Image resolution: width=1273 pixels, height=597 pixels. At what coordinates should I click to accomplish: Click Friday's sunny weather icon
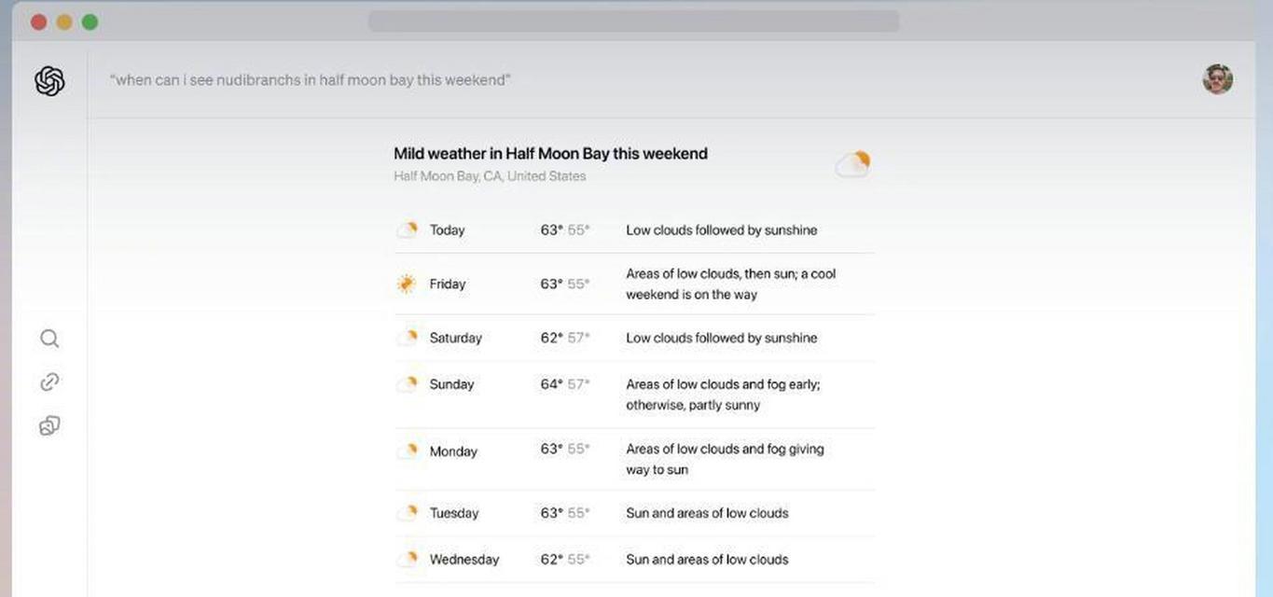click(406, 284)
